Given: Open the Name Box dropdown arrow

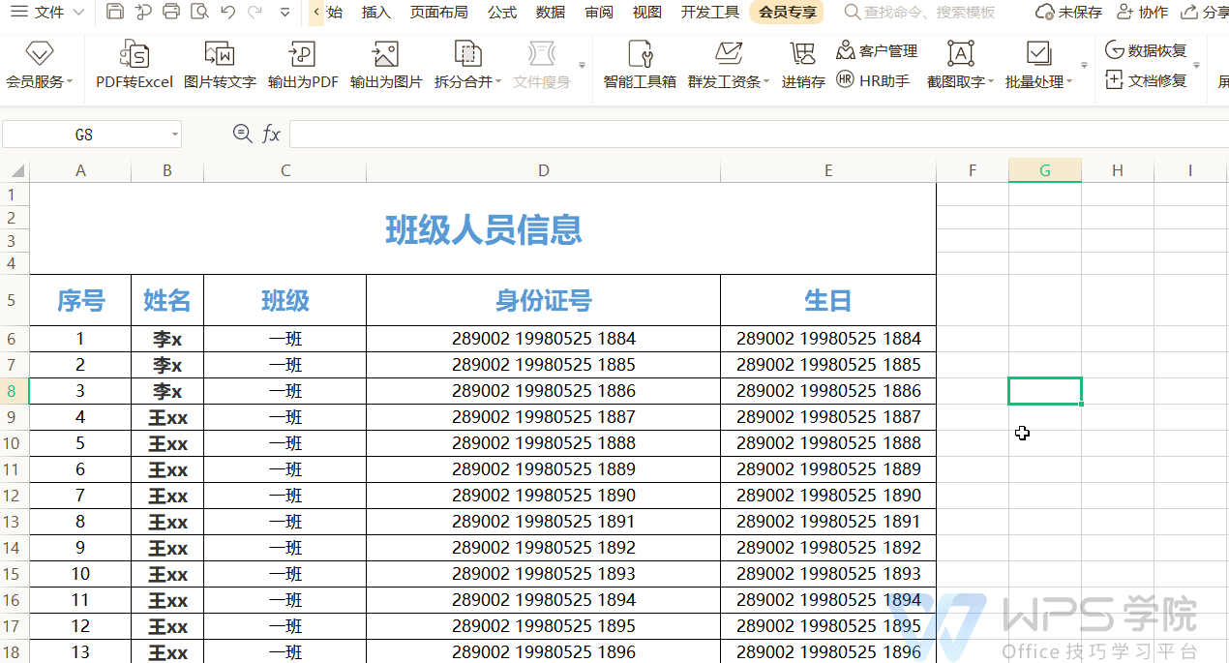Looking at the screenshot, I should tap(175, 135).
